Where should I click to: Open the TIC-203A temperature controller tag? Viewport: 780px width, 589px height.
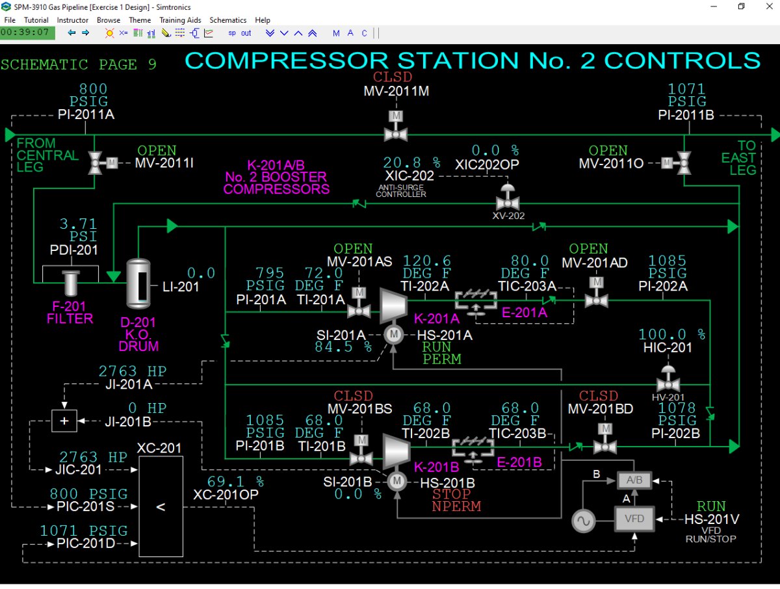click(x=527, y=286)
